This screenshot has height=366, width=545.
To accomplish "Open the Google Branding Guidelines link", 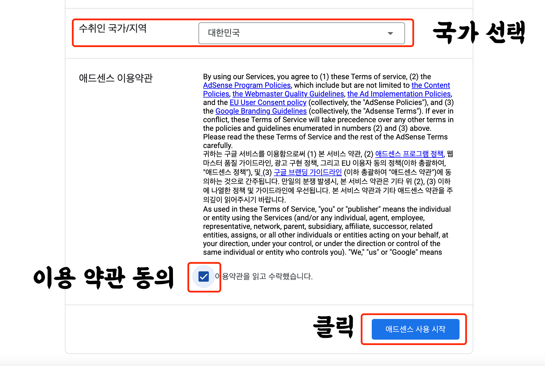I will (x=261, y=111).
